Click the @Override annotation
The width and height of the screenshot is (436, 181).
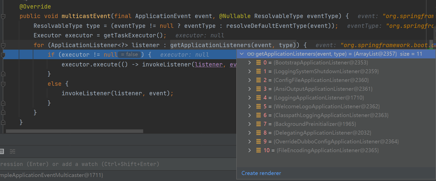coord(35,7)
